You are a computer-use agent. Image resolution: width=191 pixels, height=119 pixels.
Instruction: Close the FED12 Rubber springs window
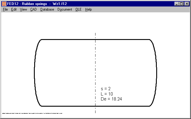[187, 4]
